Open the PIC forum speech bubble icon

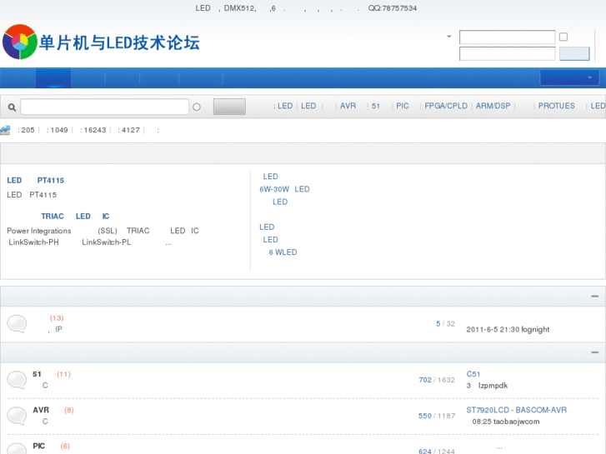(x=17, y=448)
